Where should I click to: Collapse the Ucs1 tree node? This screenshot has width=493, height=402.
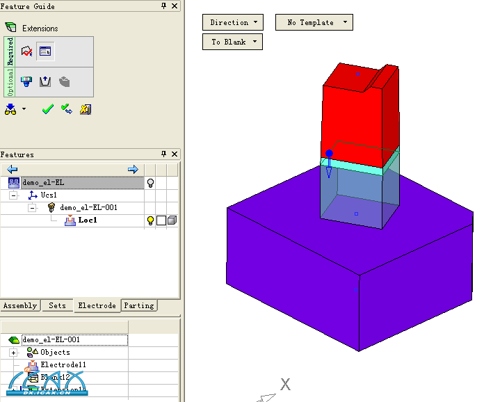(13, 195)
